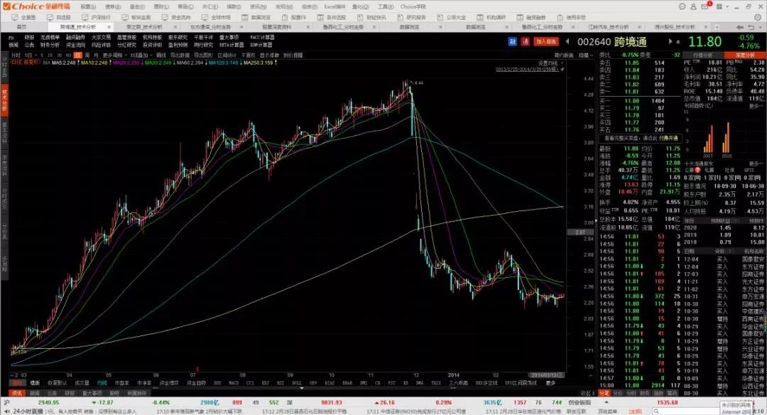
Task: Click the 区间统计 button
Action: 227,55
